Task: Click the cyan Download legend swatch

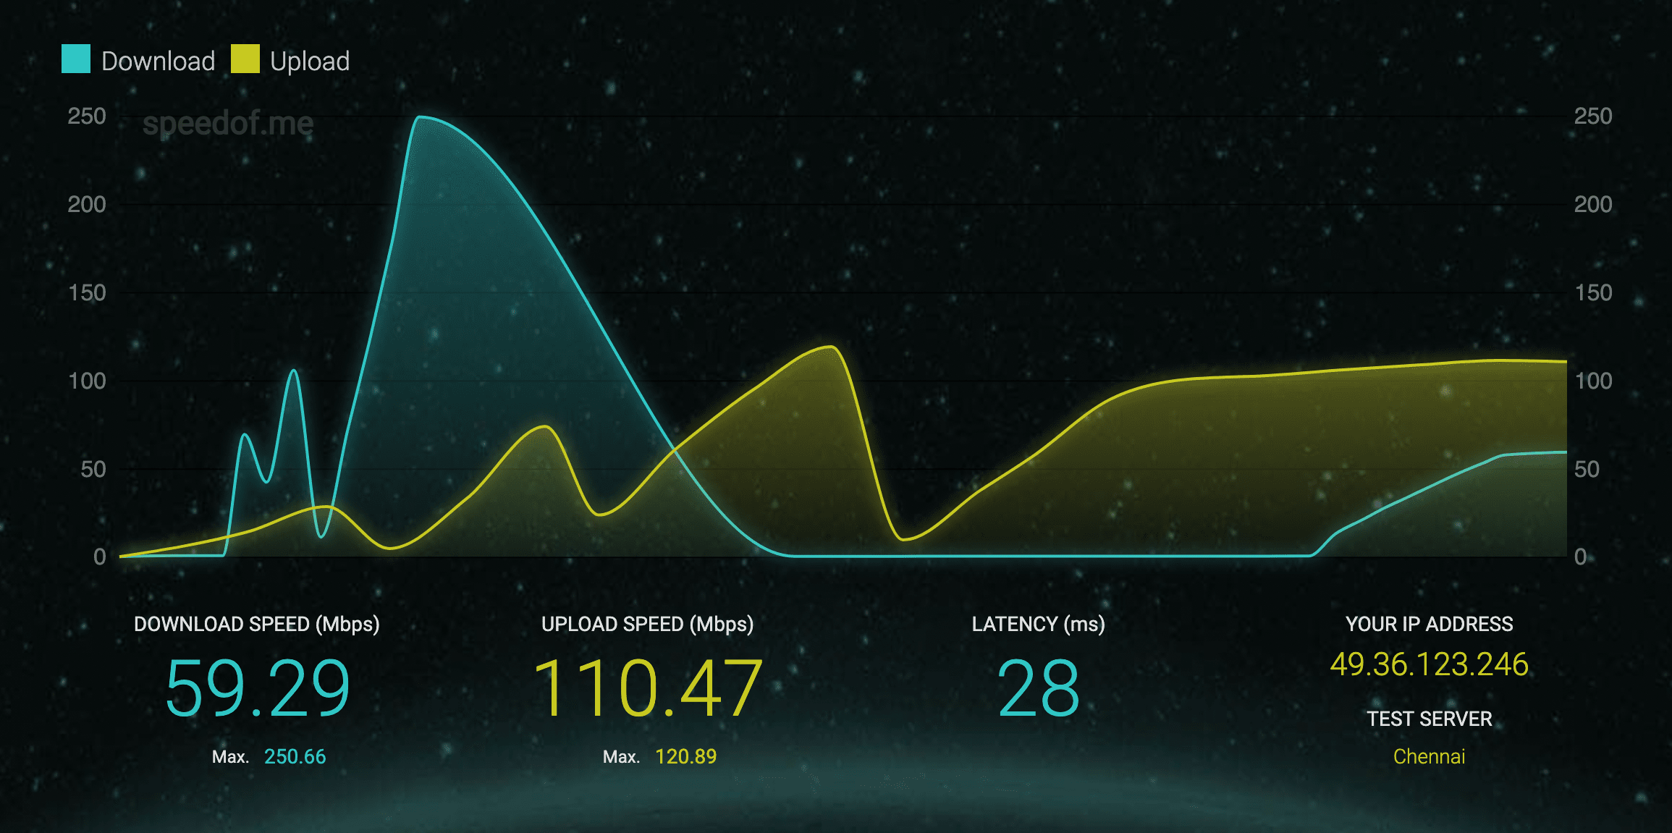Action: pyautogui.click(x=76, y=59)
